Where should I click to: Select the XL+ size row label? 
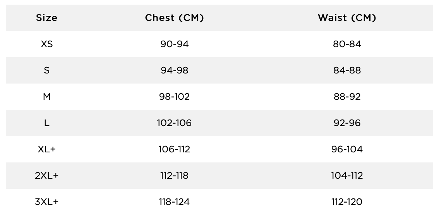pyautogui.click(x=46, y=149)
